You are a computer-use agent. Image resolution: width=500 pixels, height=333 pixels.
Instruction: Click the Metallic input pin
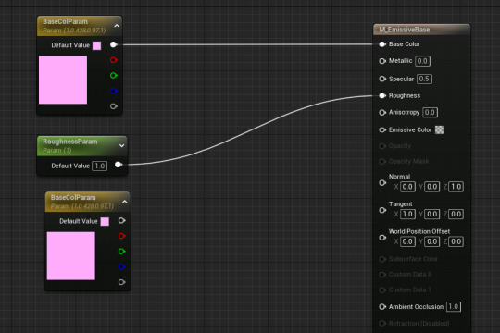382,61
